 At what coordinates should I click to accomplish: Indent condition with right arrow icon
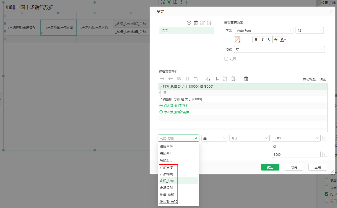[162, 79]
